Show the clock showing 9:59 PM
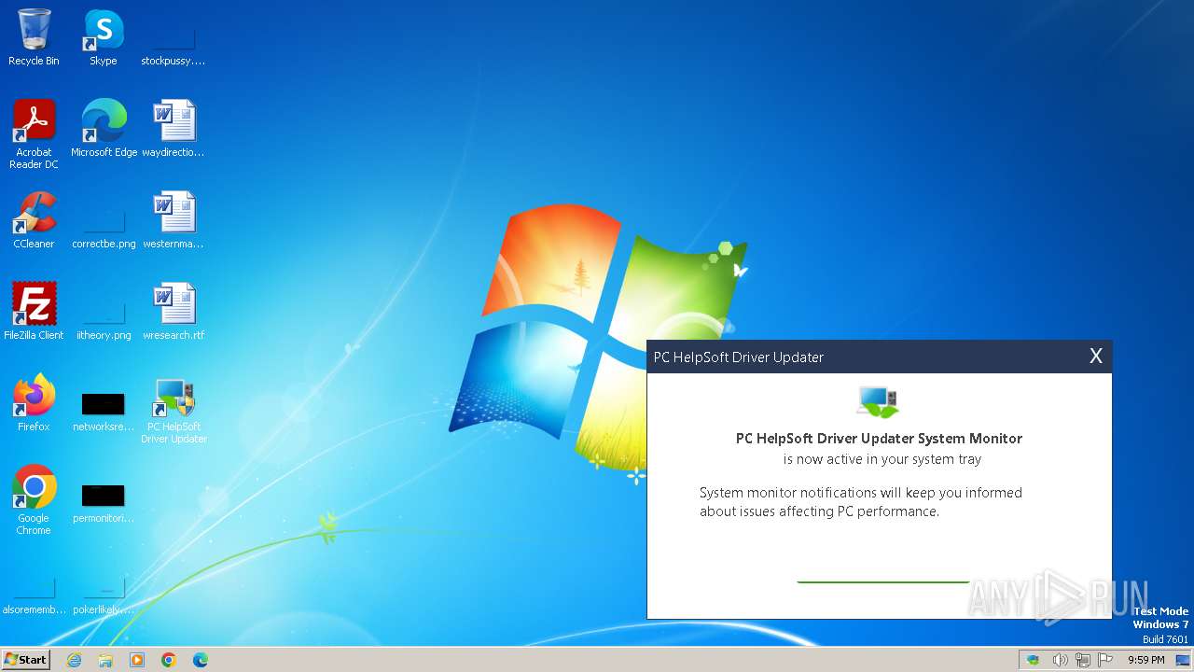 point(1145,660)
